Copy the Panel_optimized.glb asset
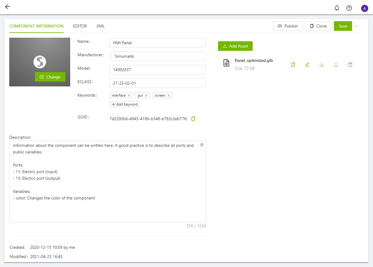The image size is (373, 267). (x=293, y=65)
